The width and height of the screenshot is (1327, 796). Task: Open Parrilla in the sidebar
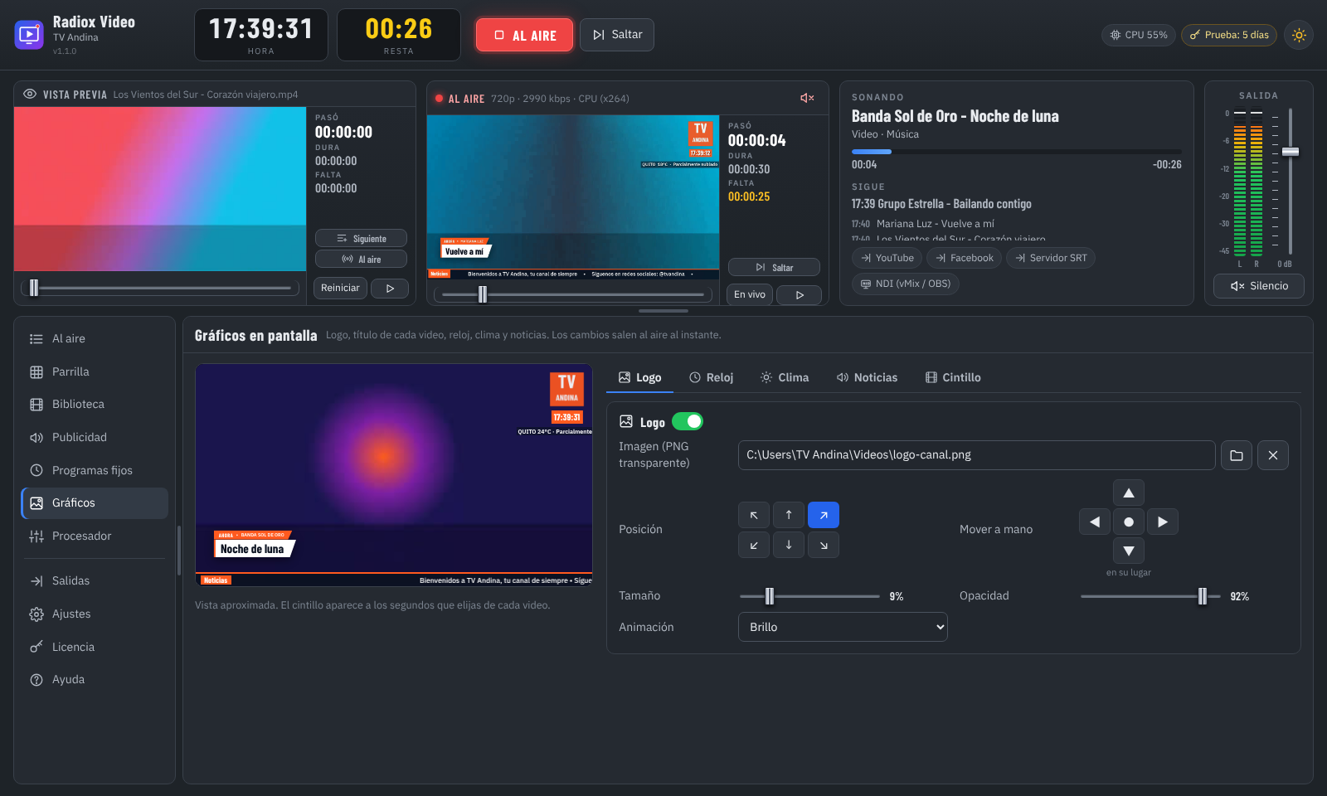pos(95,371)
